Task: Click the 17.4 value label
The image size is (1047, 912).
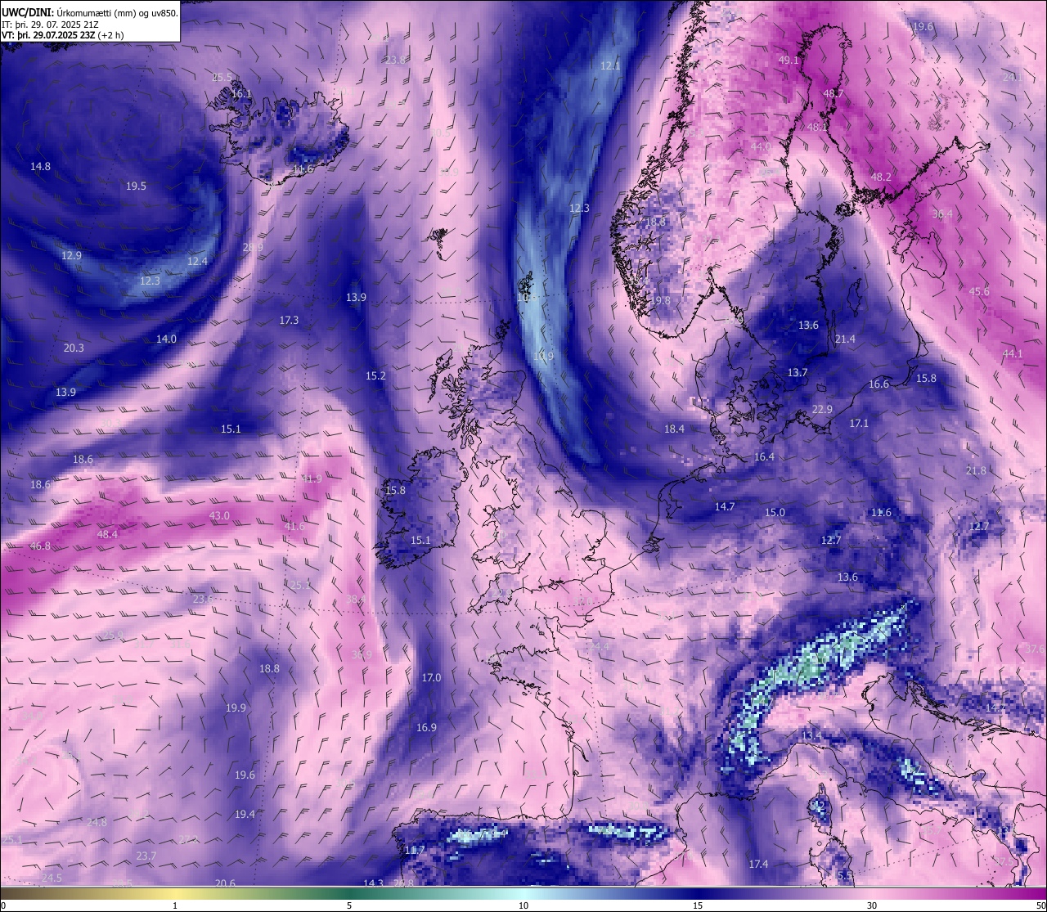Action: tap(758, 864)
